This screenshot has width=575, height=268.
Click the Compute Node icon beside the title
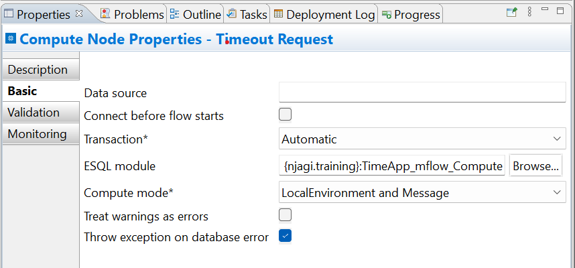pyautogui.click(x=11, y=38)
